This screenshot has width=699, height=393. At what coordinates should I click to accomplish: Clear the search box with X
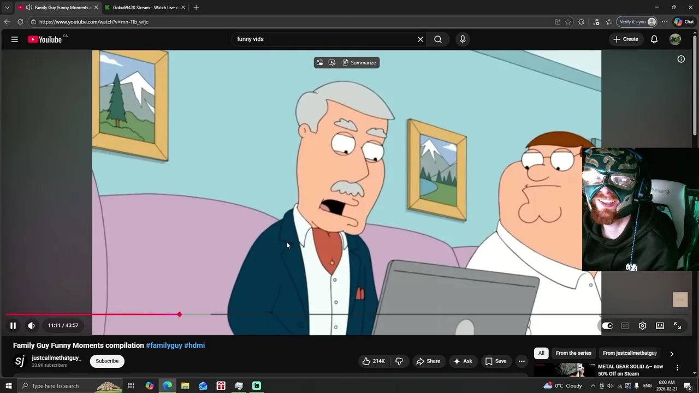pyautogui.click(x=420, y=39)
